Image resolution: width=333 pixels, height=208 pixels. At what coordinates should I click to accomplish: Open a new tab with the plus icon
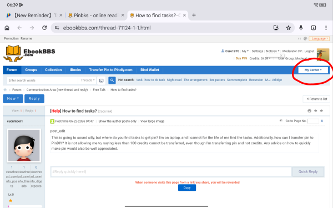pos(194,16)
